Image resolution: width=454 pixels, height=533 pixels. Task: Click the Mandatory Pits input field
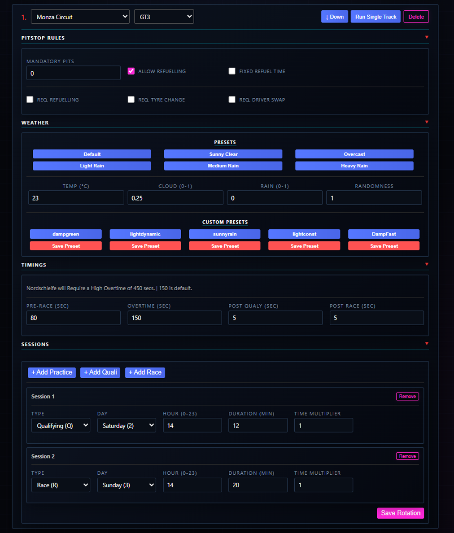pyautogui.click(x=74, y=73)
